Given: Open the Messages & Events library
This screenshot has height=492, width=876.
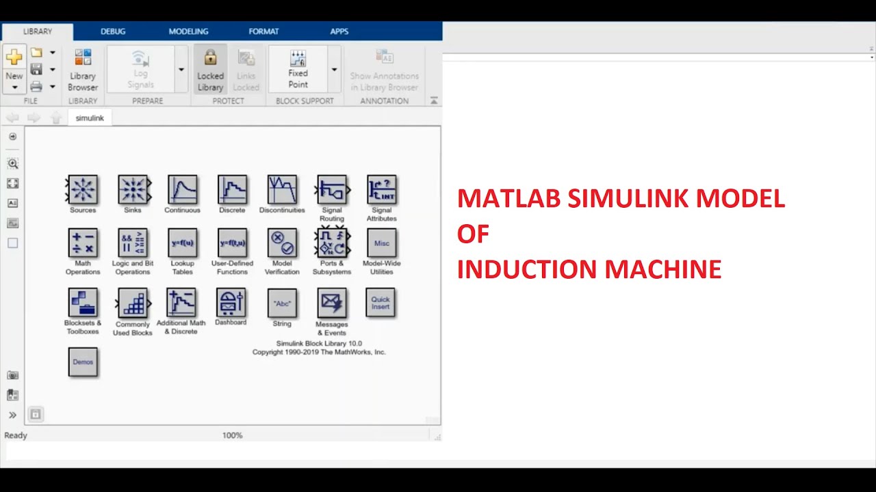Looking at the screenshot, I should click(x=332, y=303).
